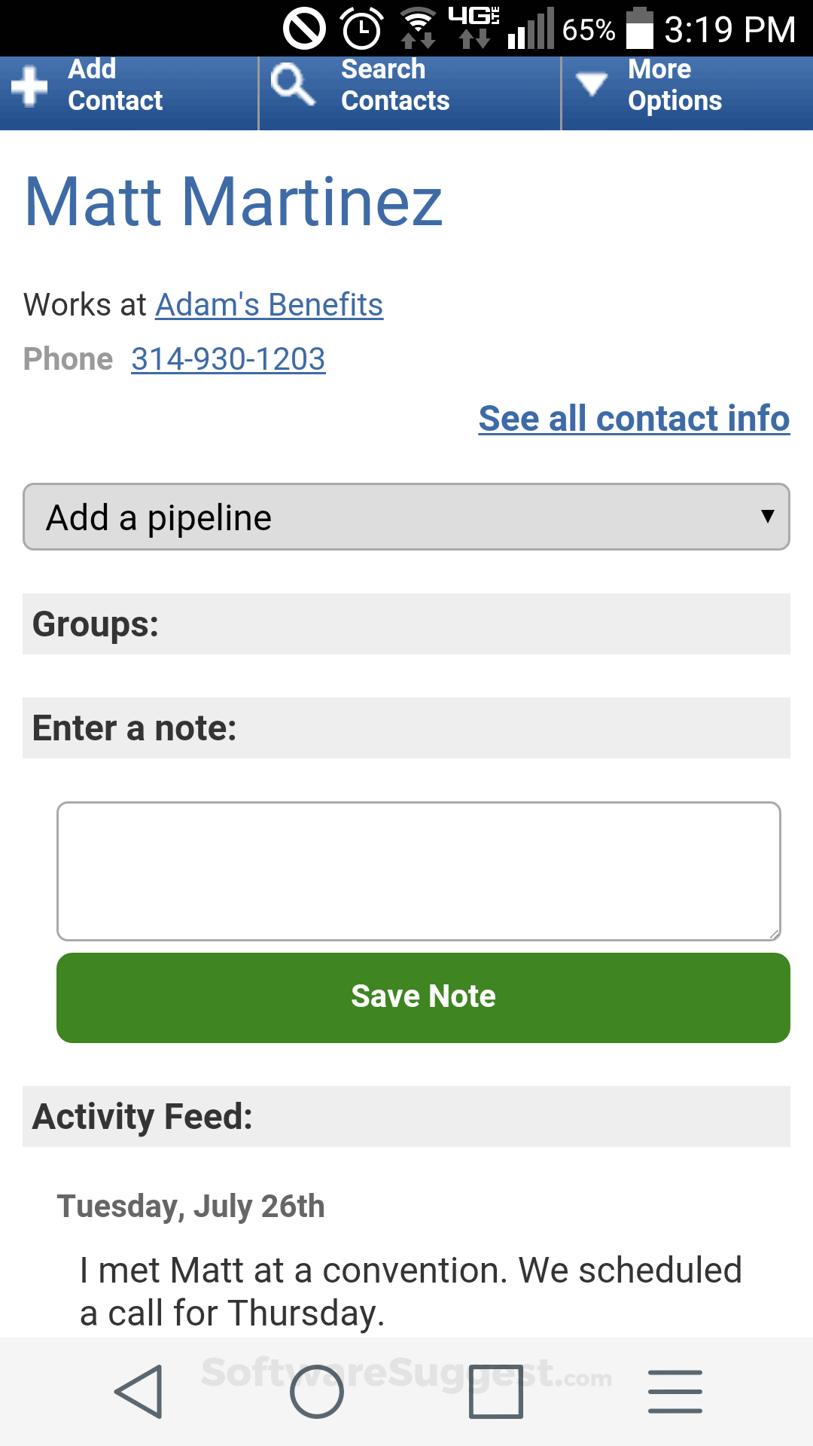Expand the More Options menu label
Image resolution: width=813 pixels, height=1446 pixels.
coord(674,84)
